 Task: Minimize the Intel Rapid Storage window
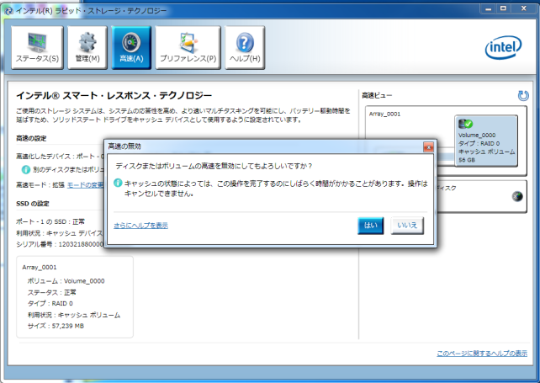click(489, 9)
